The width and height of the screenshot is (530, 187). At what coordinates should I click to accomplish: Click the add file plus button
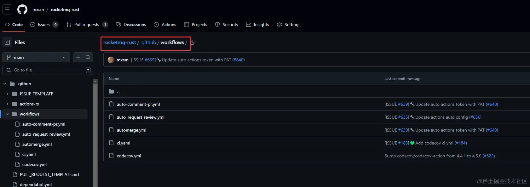pos(78,57)
